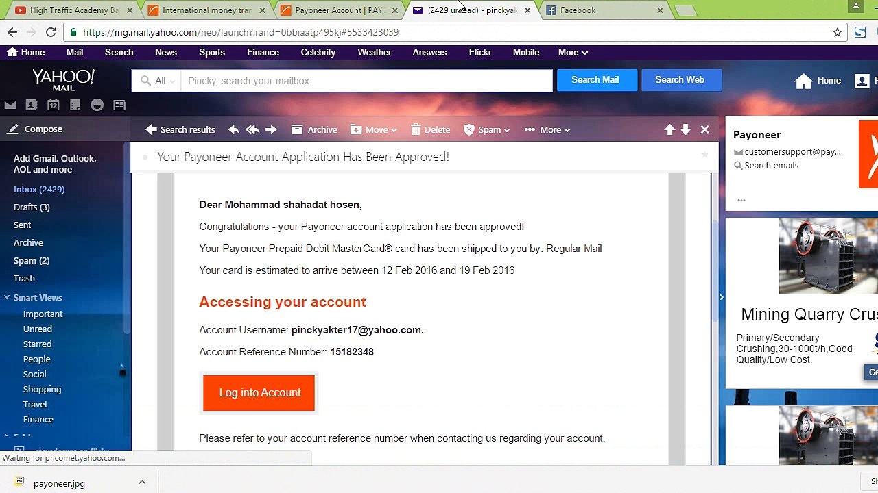The width and height of the screenshot is (878, 493).
Task: Expand the More menu in the Yahoo navigation bar
Action: (573, 52)
